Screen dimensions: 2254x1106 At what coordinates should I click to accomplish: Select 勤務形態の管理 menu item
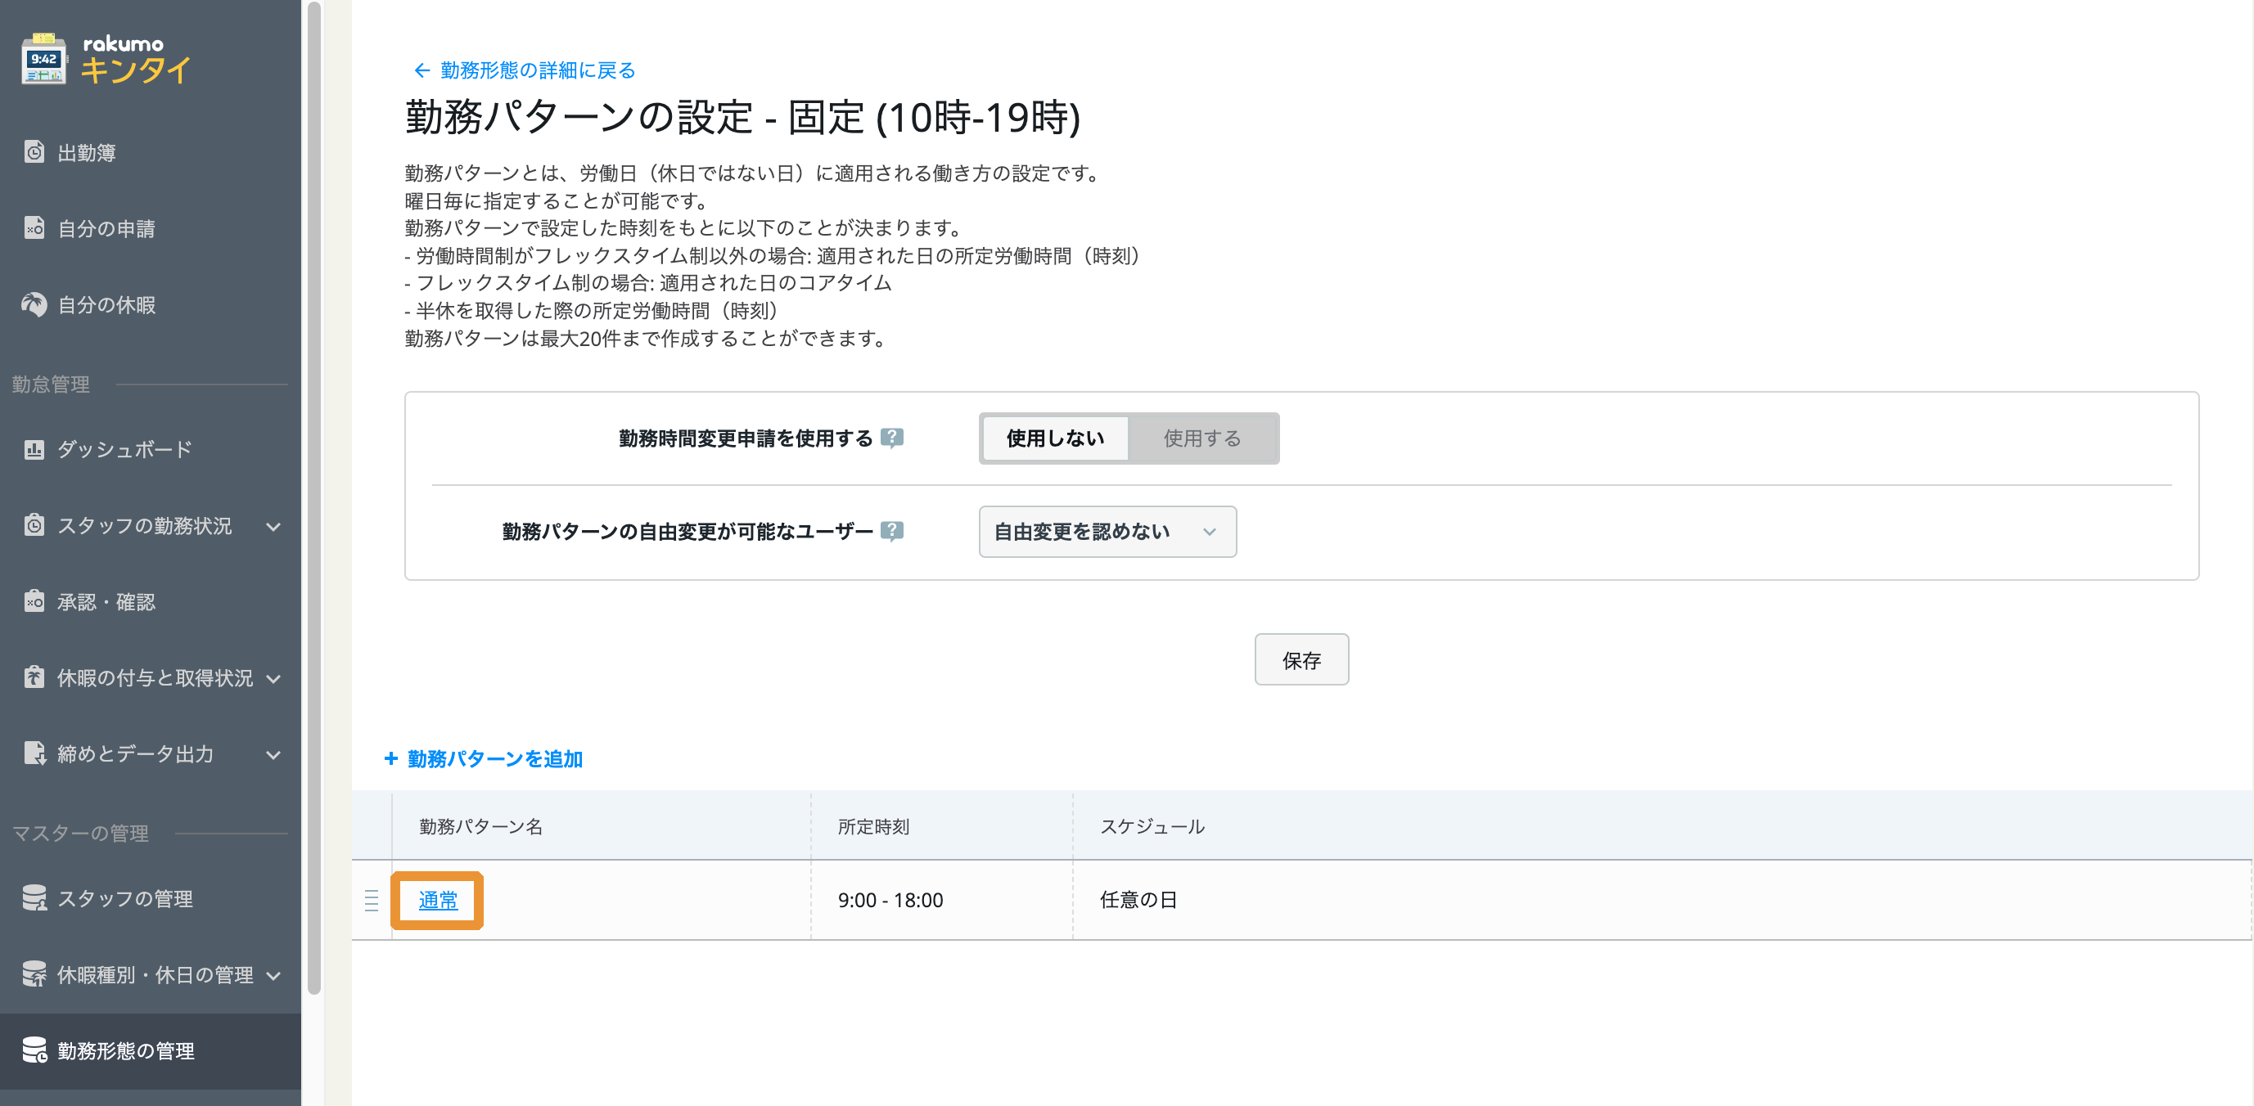(x=151, y=1050)
